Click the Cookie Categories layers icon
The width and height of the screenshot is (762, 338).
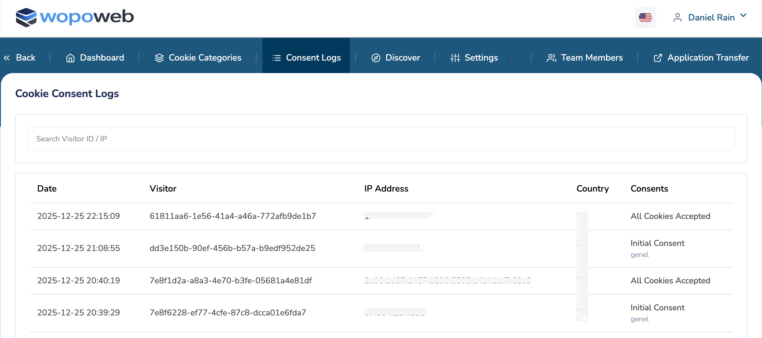click(159, 58)
